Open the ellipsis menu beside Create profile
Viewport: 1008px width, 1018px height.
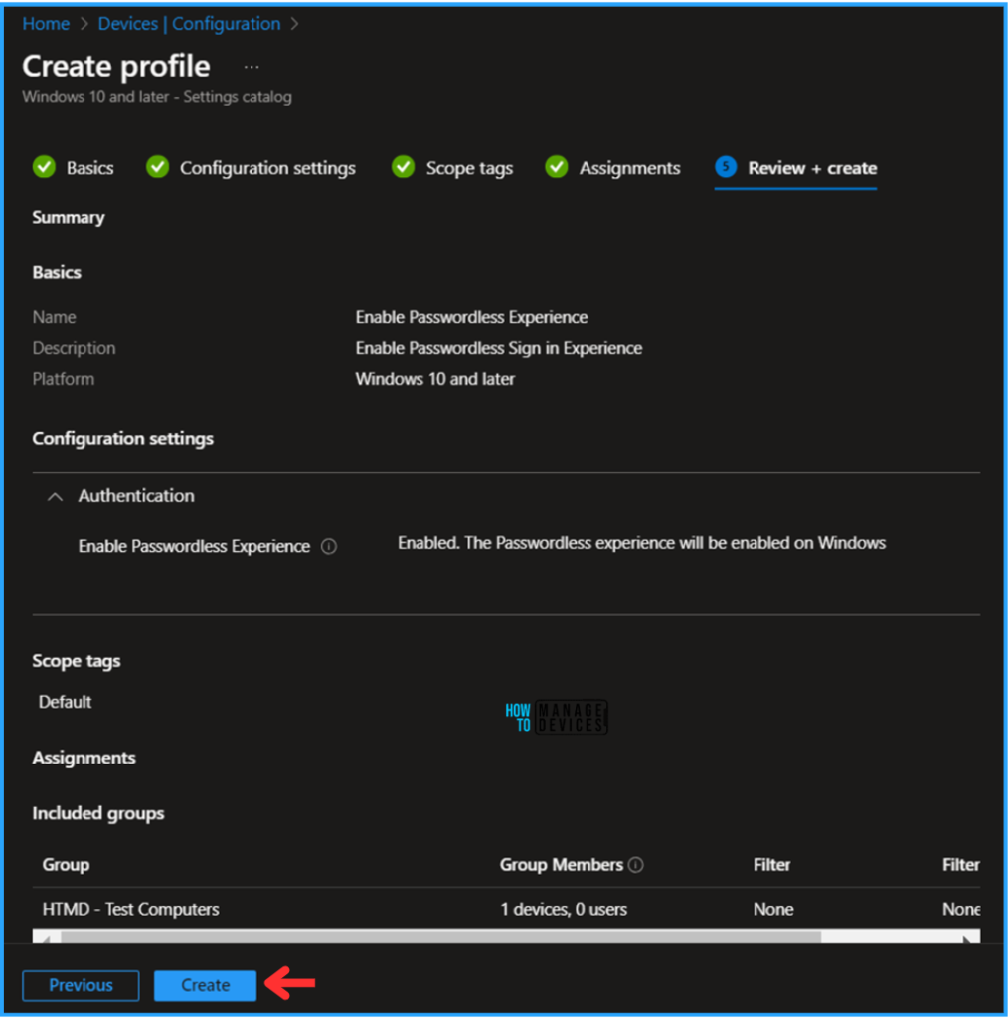click(252, 67)
